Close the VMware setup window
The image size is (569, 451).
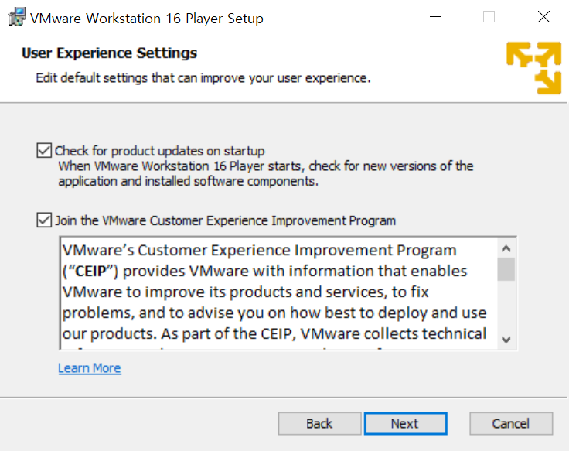pyautogui.click(x=543, y=17)
